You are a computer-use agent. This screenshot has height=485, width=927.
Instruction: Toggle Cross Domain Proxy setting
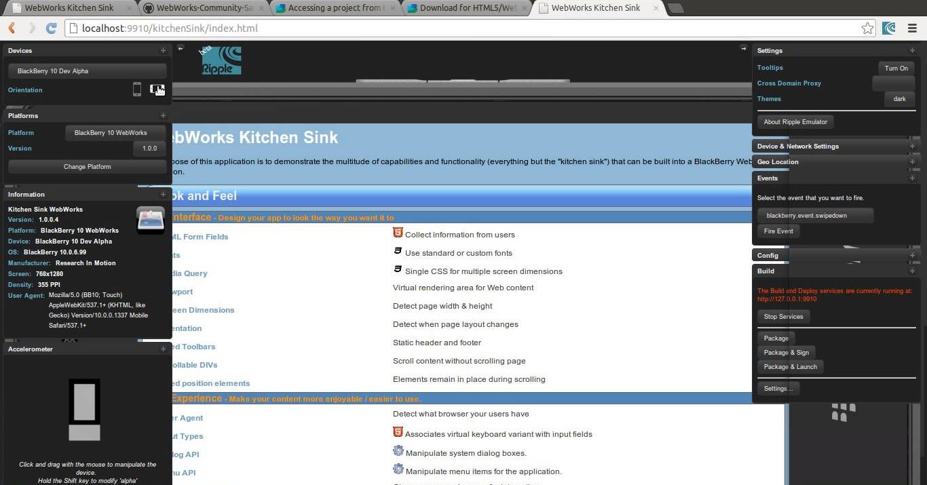893,83
